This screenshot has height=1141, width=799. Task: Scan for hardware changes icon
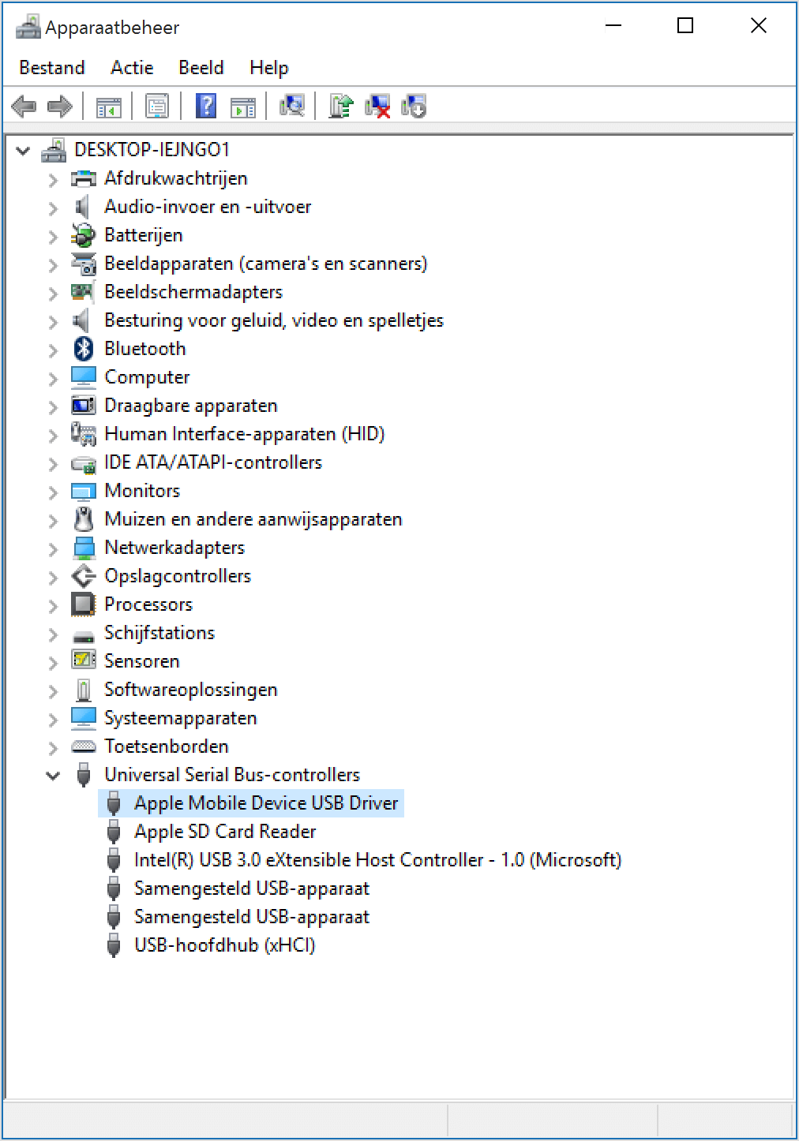pos(292,106)
